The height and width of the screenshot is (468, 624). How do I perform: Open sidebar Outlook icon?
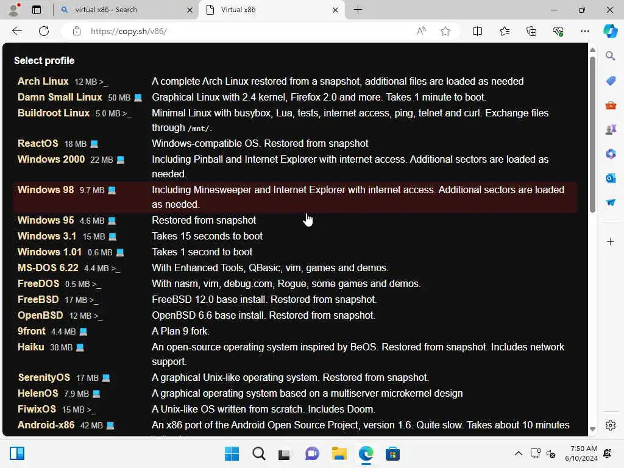(611, 178)
